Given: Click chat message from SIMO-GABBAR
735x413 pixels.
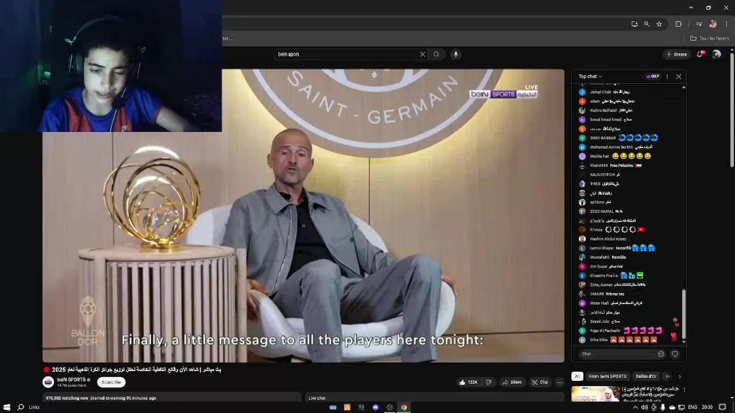Looking at the screenshot, I should click(x=629, y=138).
